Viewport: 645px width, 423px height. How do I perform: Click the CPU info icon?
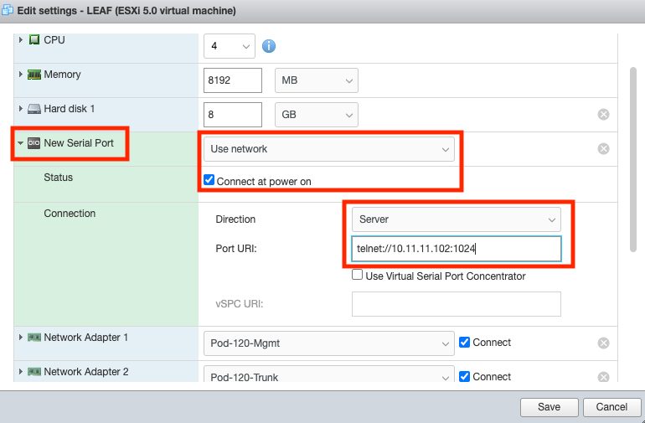pyautogui.click(x=269, y=46)
